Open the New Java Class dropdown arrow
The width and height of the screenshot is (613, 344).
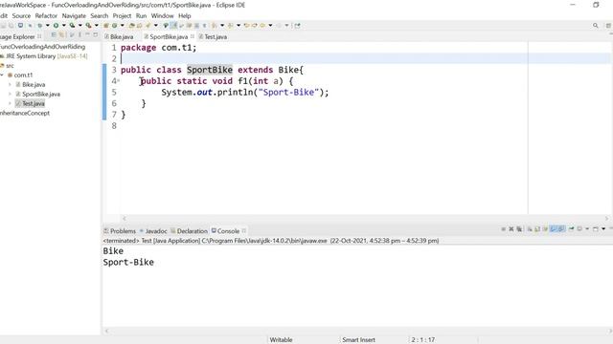[x=122, y=26]
